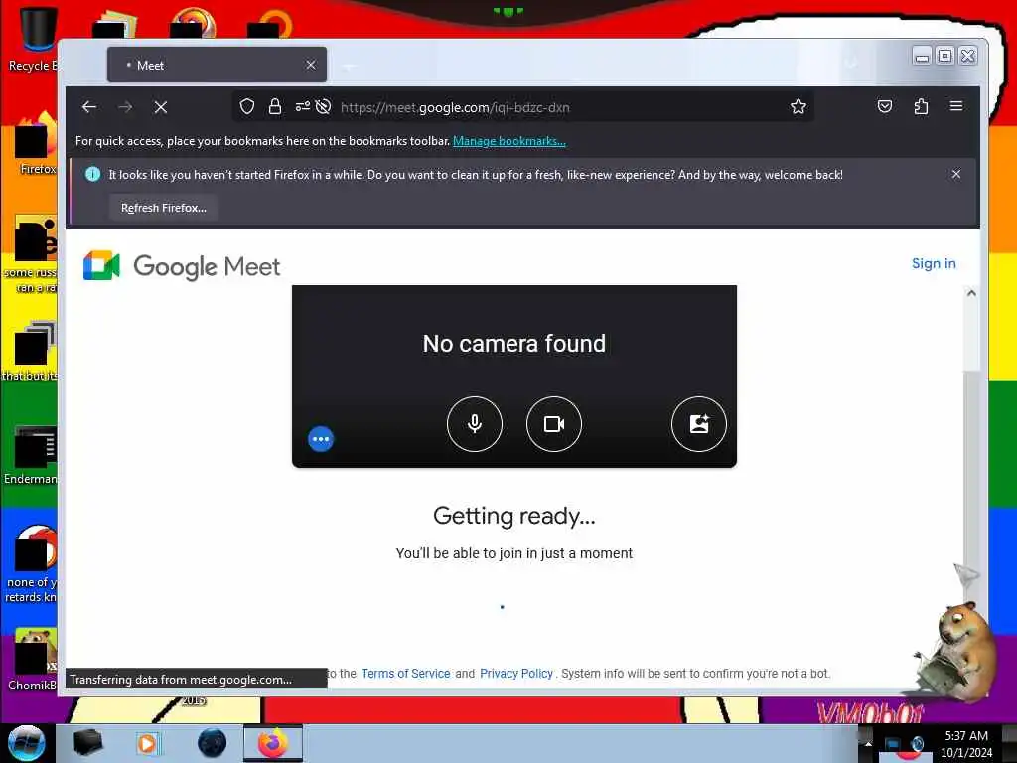Show hidden system tray icons
1017x763 pixels.
pos(868,743)
